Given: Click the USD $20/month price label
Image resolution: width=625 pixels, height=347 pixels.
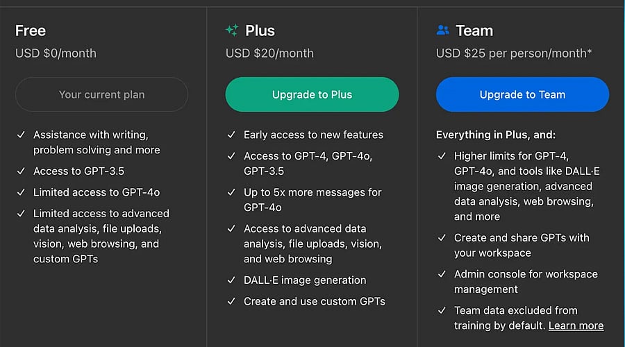Looking at the screenshot, I should [x=269, y=53].
